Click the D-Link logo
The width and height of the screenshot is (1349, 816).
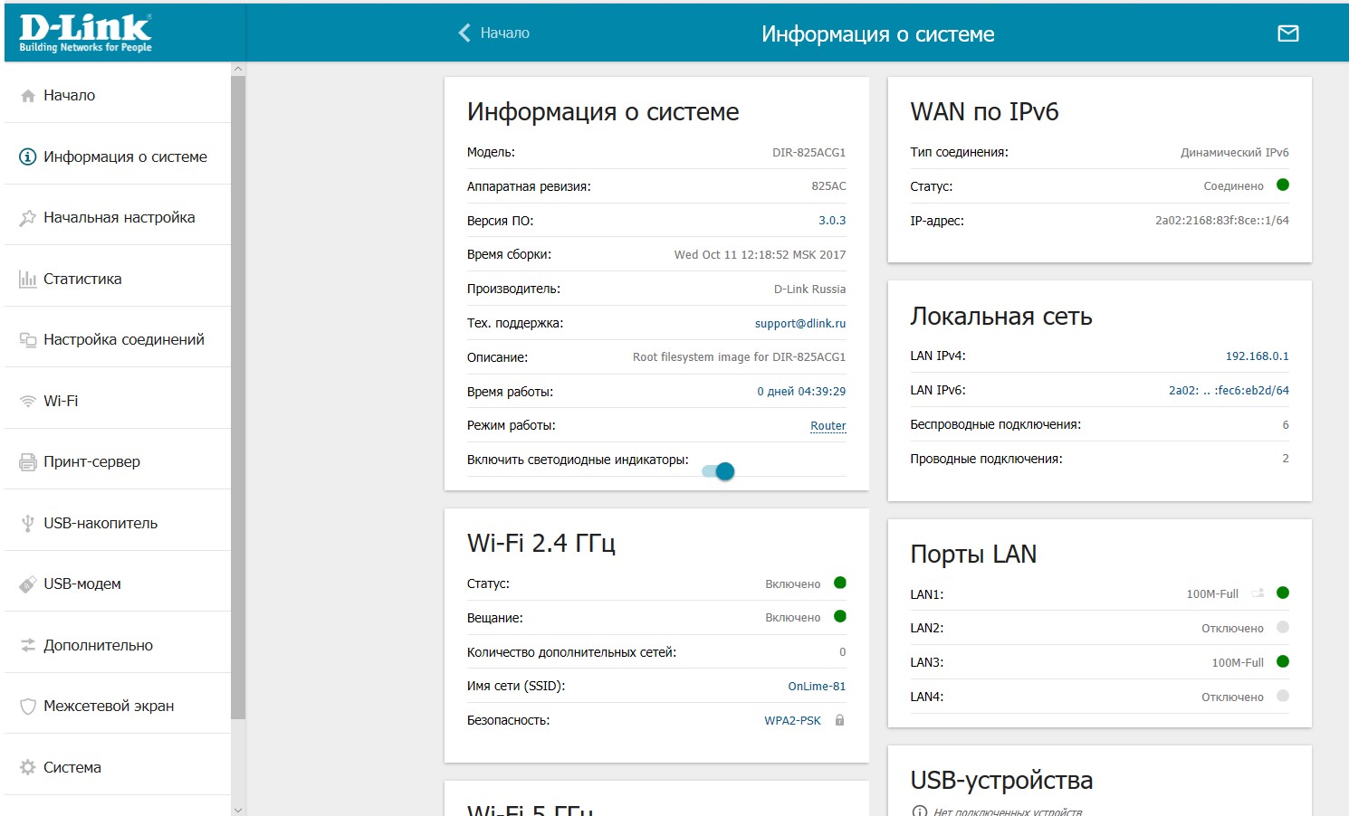(85, 33)
